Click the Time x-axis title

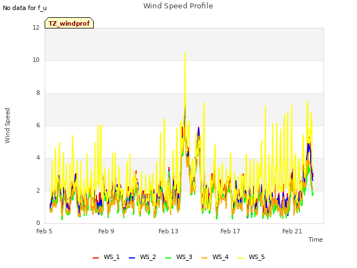point(315,240)
